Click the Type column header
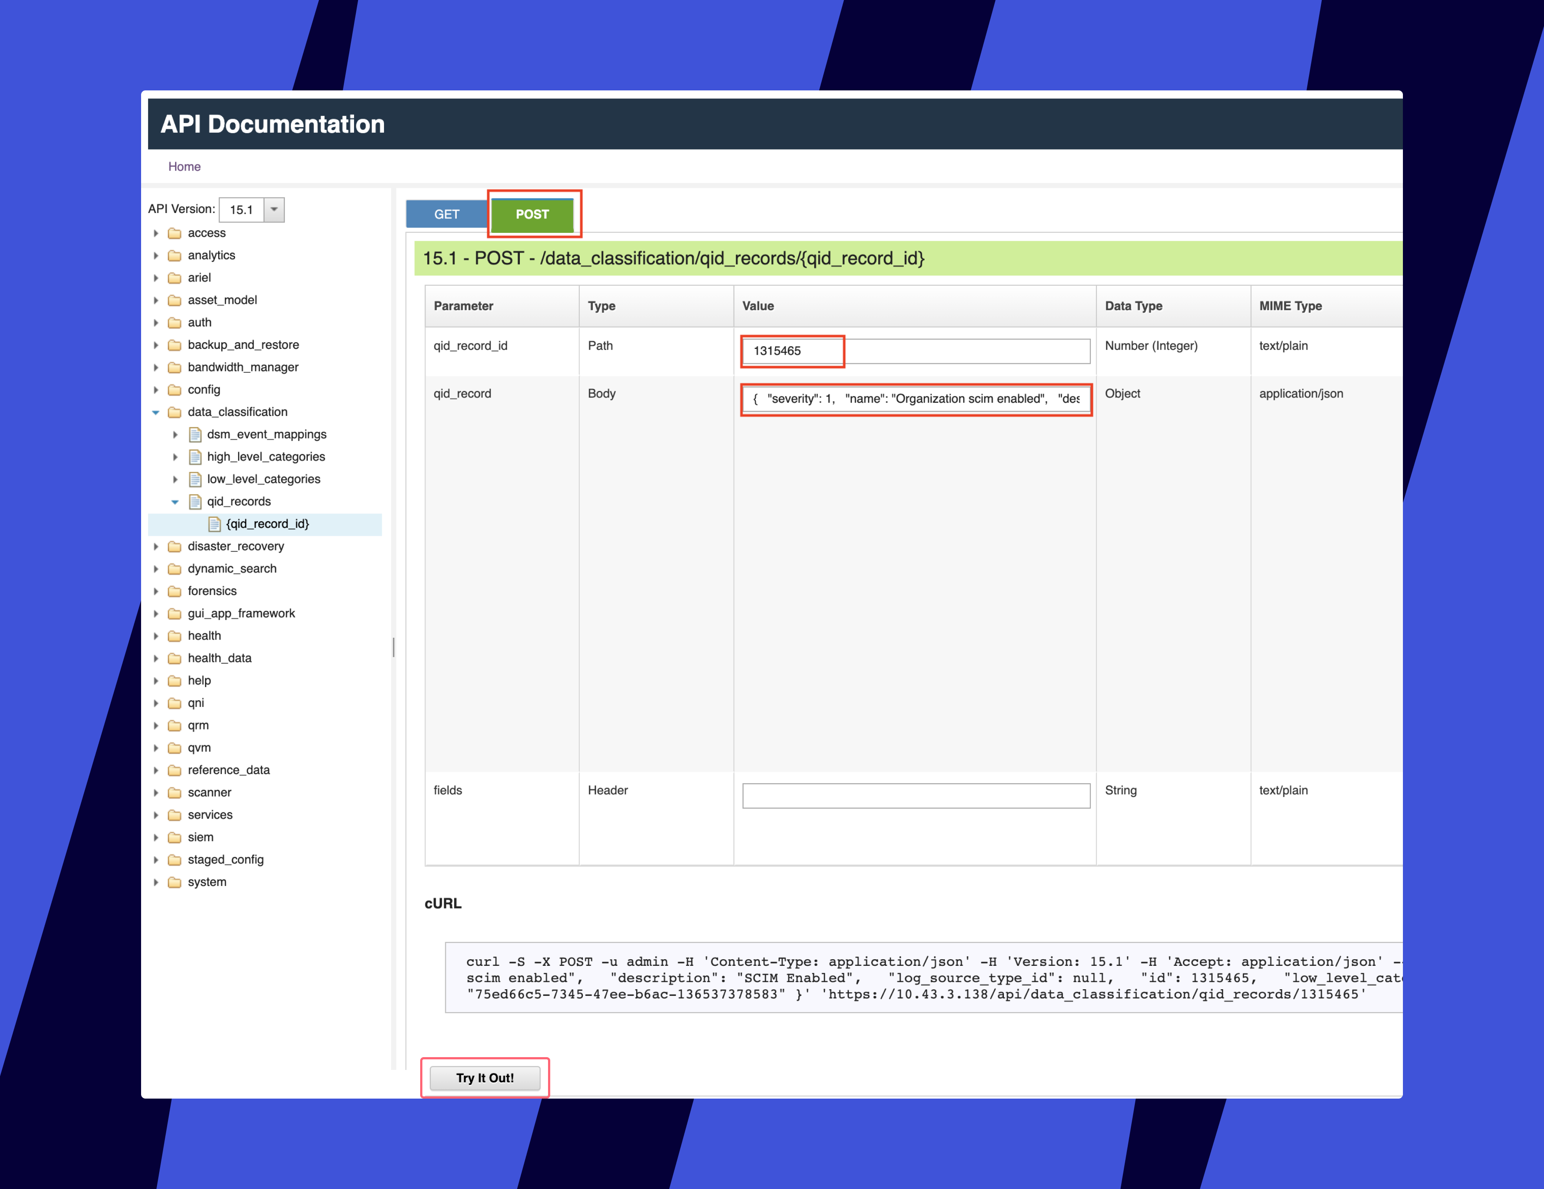 click(x=656, y=306)
